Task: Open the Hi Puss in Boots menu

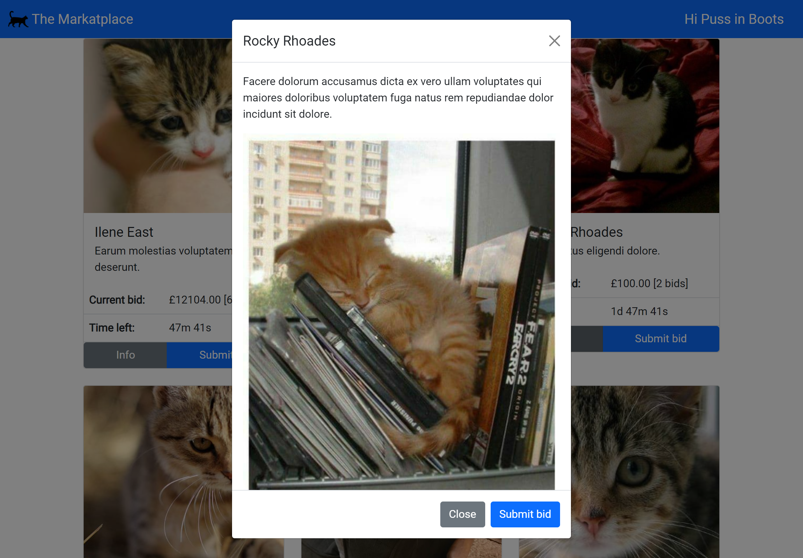Action: (734, 19)
